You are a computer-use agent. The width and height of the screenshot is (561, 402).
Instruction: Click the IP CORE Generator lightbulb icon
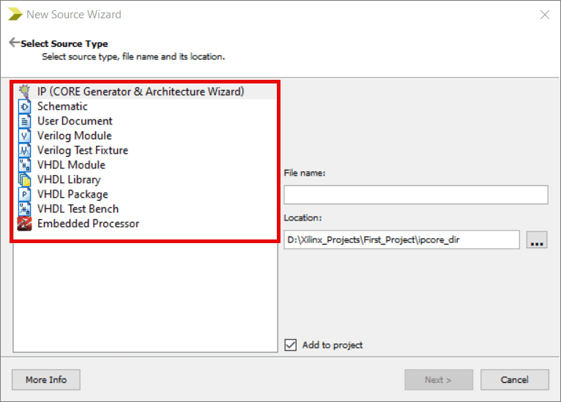(x=24, y=92)
